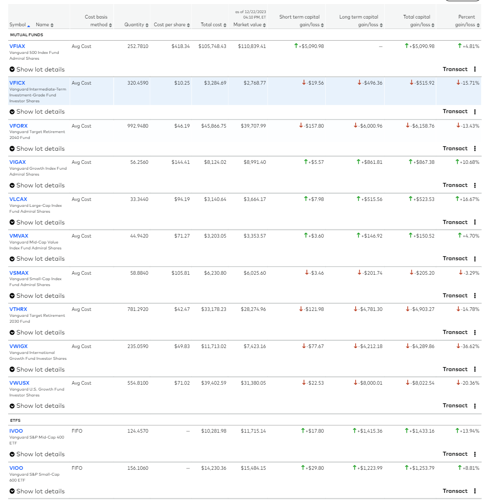Image resolution: width=486 pixels, height=501 pixels.
Task: Sort the table by Market value
Action: tap(249, 24)
